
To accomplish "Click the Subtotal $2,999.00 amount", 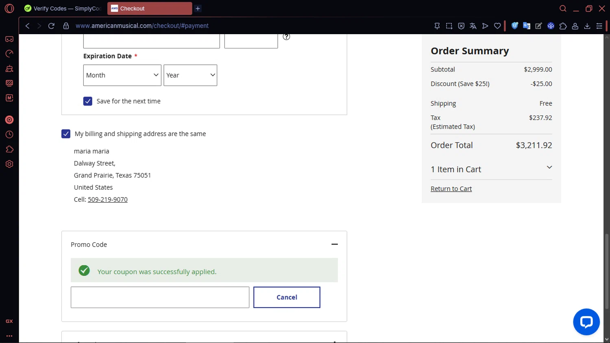I will pos(538,70).
